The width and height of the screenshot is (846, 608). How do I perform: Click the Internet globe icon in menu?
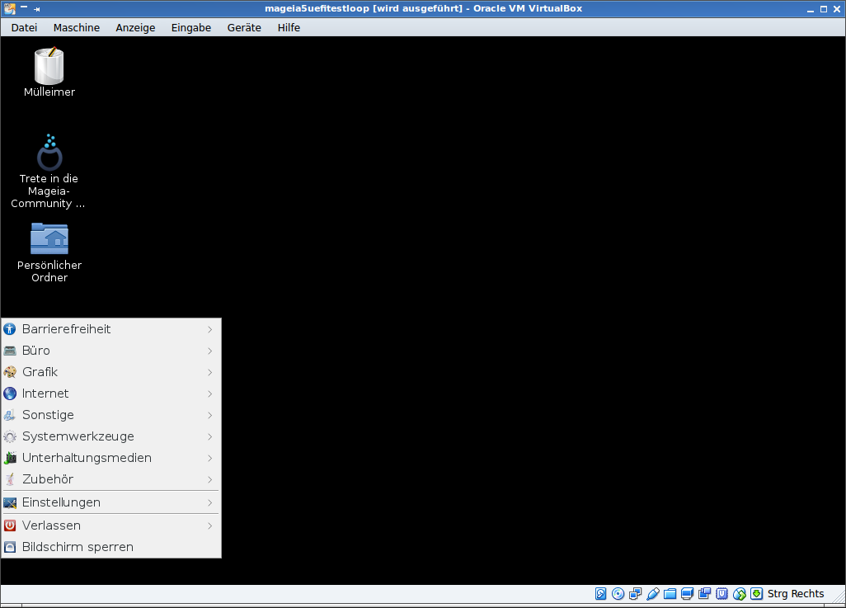click(x=10, y=394)
